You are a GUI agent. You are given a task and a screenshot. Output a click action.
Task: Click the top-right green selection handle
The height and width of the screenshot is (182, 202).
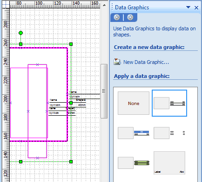tap(71, 44)
